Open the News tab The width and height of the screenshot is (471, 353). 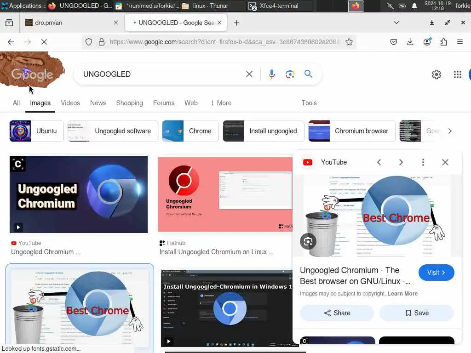coord(98,103)
